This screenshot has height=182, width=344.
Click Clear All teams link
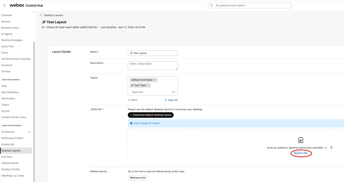[x=171, y=100]
